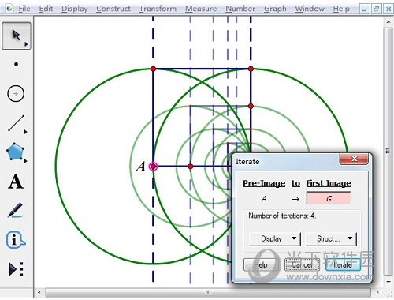
Task: Click the Cancel button in Iterate dialog
Action: tap(302, 264)
